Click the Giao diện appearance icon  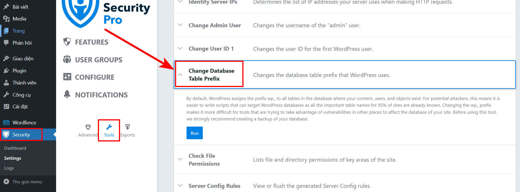(6, 58)
